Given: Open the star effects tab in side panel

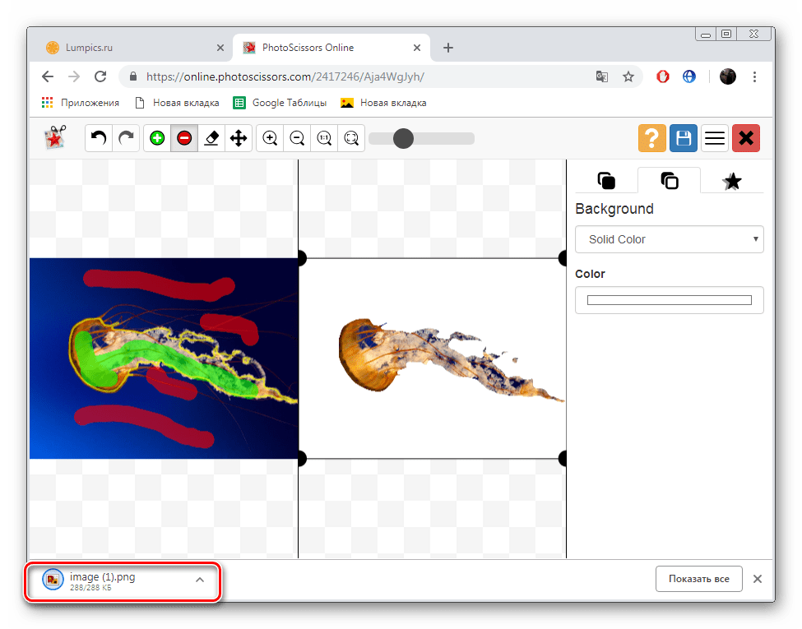Looking at the screenshot, I should tap(731, 181).
